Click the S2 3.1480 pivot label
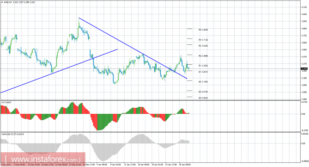Image resolution: width=309 pixels, height=167 pixels. tap(203, 82)
